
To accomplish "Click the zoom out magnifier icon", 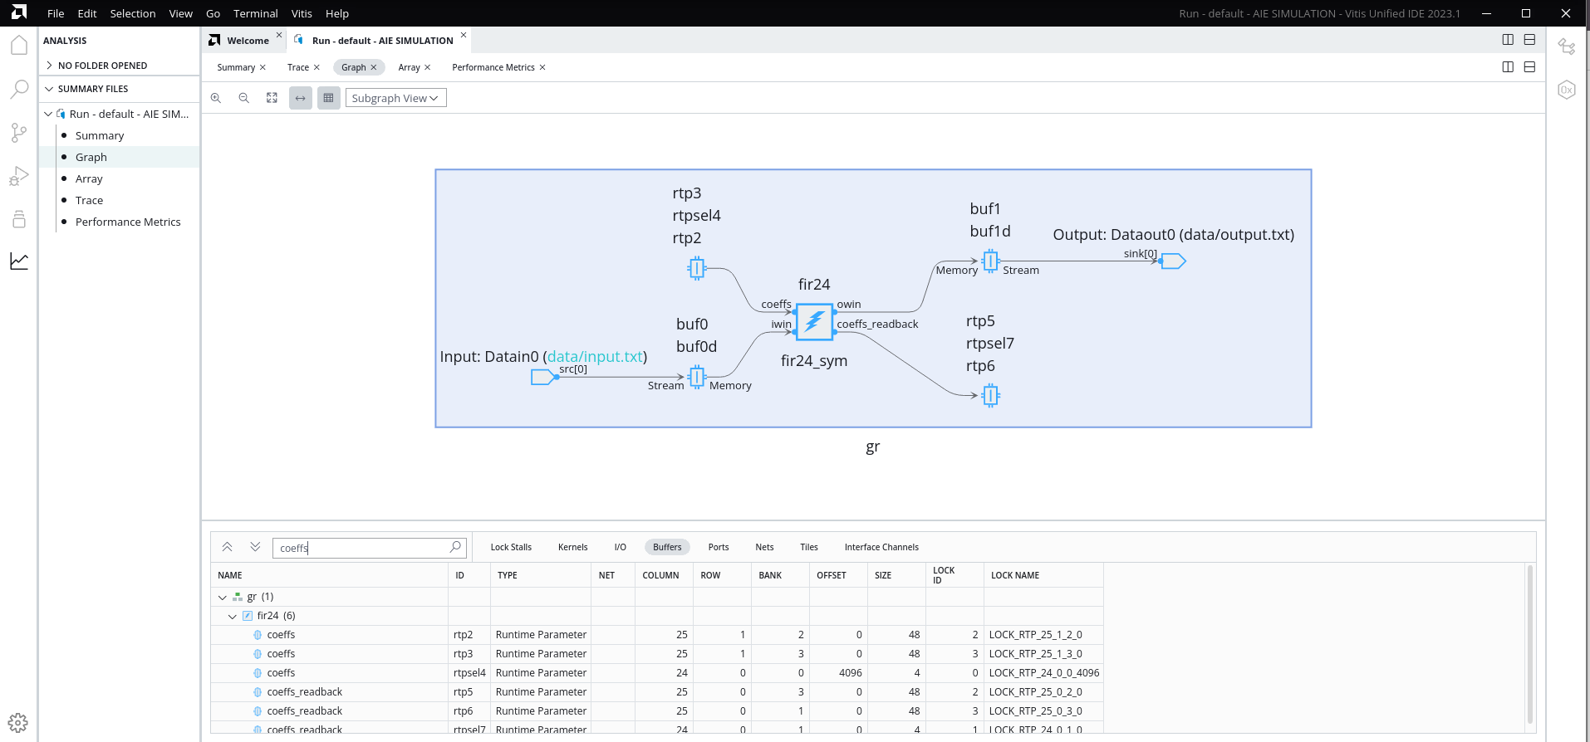I will click(x=244, y=98).
